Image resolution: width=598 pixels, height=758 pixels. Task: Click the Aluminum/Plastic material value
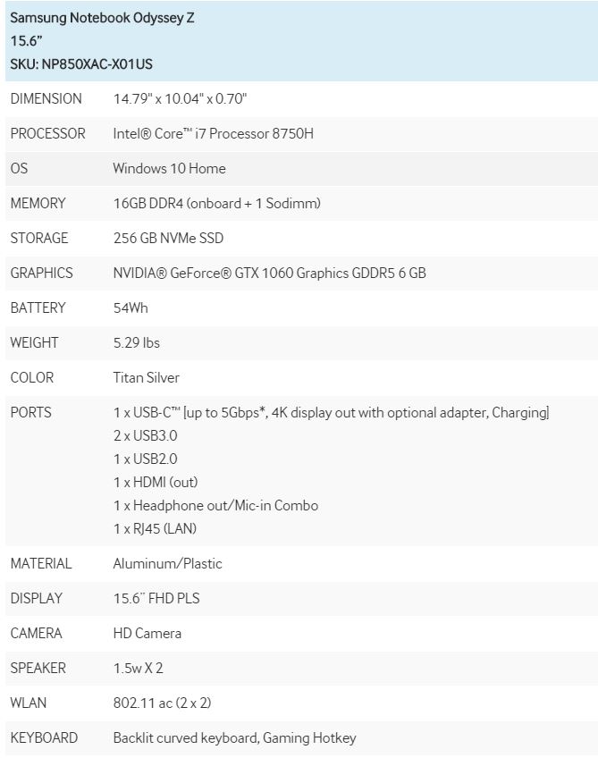pyautogui.click(x=167, y=563)
